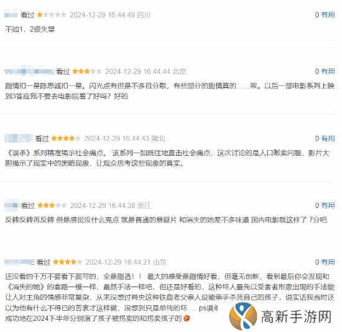Click the one-star rating of Sichuan review
The height and width of the screenshot is (332, 342).
pyautogui.click(x=52, y=15)
